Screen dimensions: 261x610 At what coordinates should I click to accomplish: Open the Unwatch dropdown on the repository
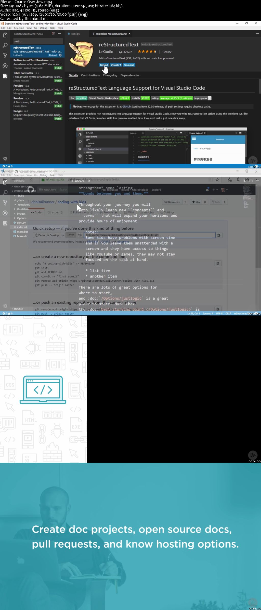172,202
